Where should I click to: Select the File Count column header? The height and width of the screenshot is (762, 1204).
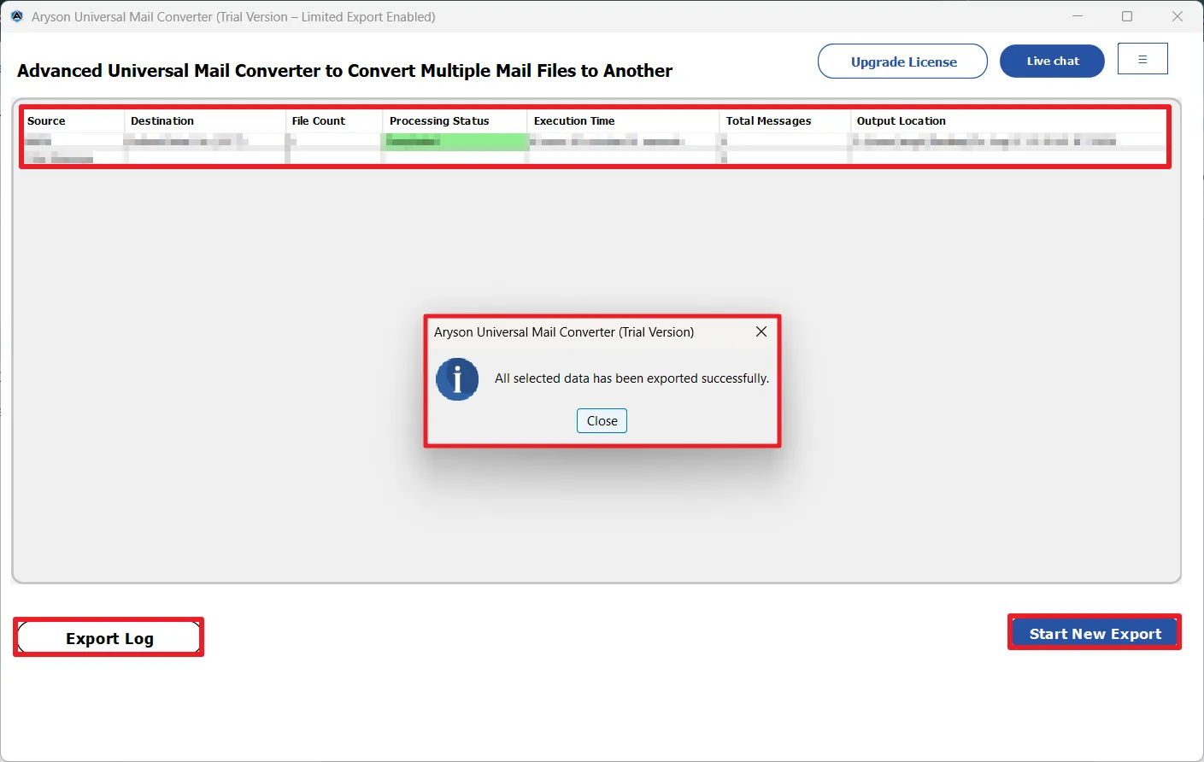point(334,121)
